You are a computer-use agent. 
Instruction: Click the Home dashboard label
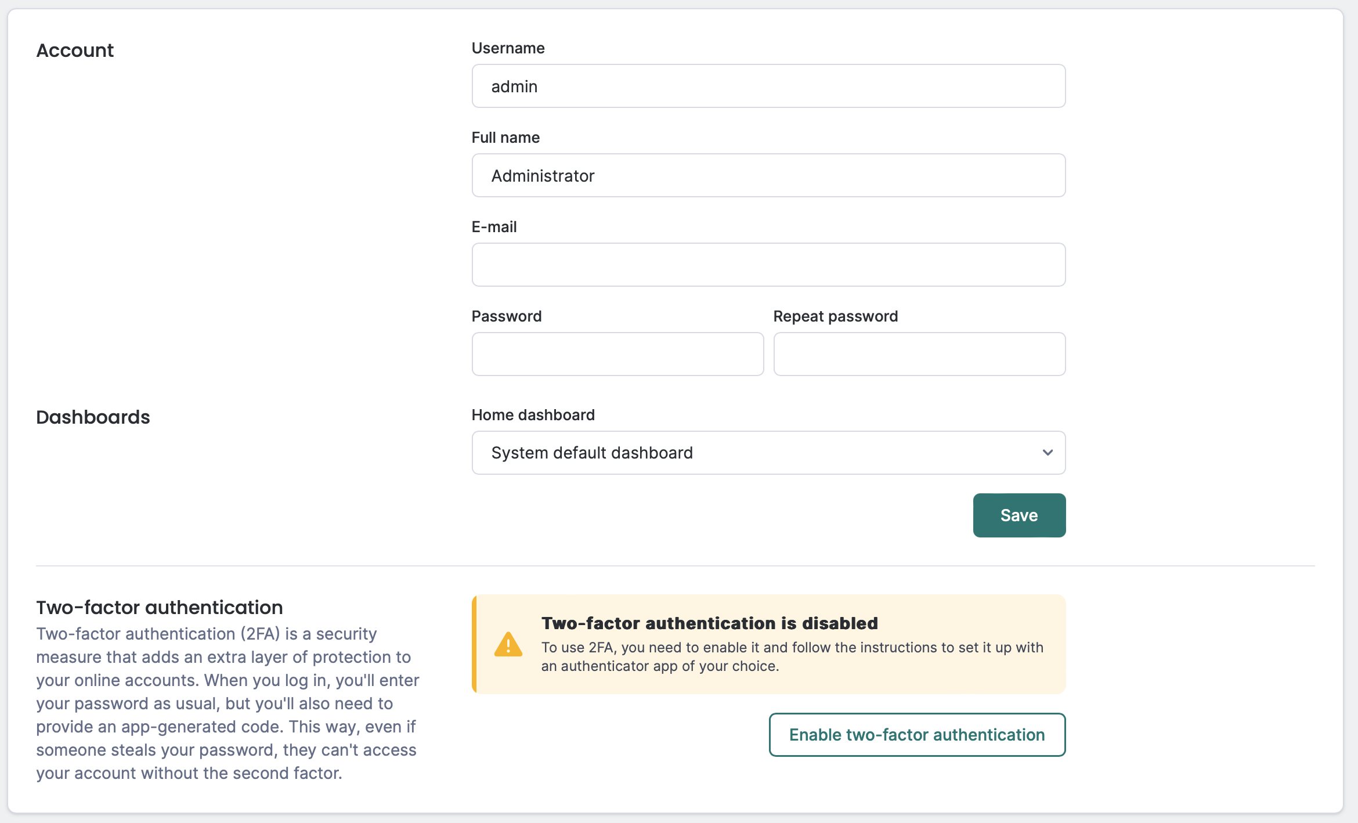533,415
